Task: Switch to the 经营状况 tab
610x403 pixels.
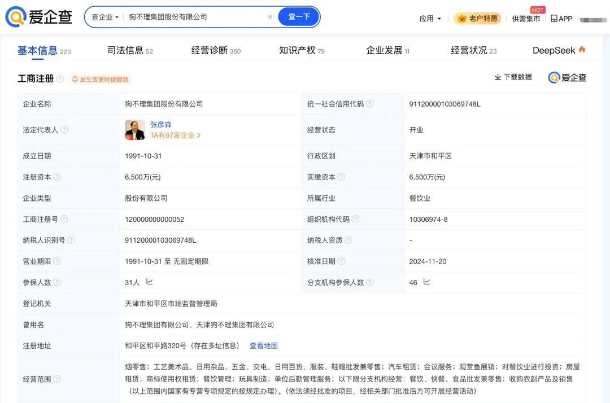Action: coord(473,51)
